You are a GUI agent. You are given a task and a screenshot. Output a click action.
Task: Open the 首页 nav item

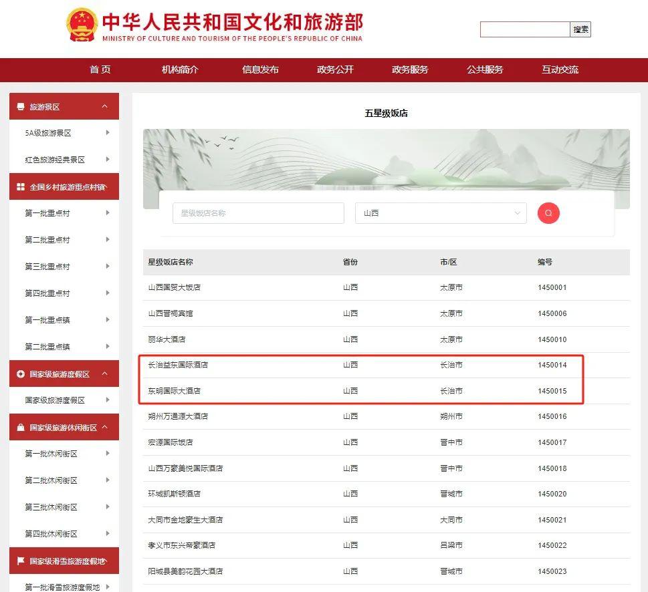point(100,69)
